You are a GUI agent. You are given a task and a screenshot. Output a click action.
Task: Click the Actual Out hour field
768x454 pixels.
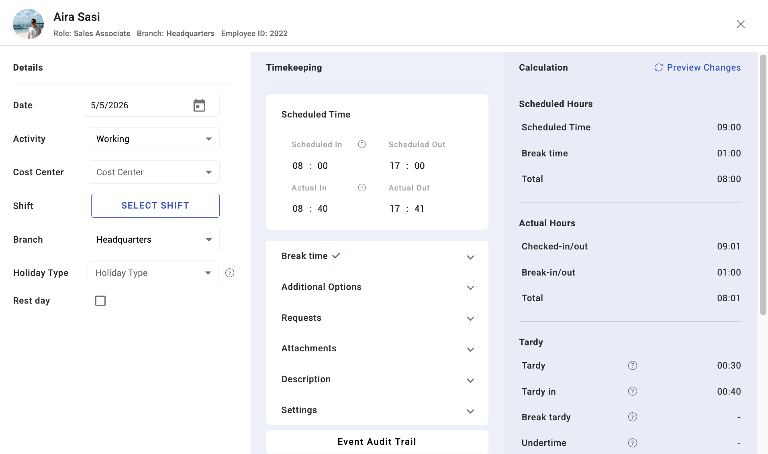[x=395, y=209]
